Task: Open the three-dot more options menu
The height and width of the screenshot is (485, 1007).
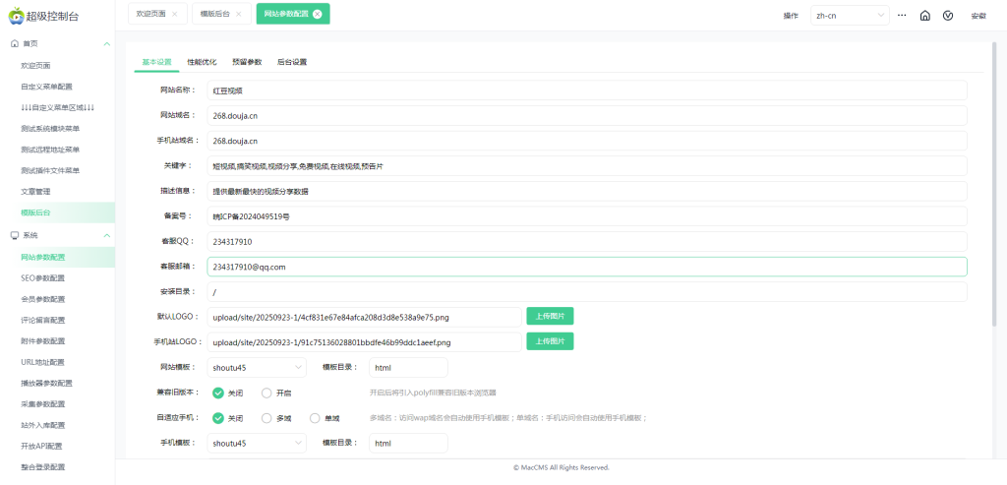Action: 902,16
